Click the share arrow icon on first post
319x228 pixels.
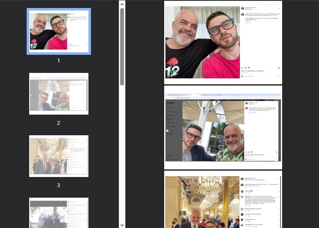249,68
